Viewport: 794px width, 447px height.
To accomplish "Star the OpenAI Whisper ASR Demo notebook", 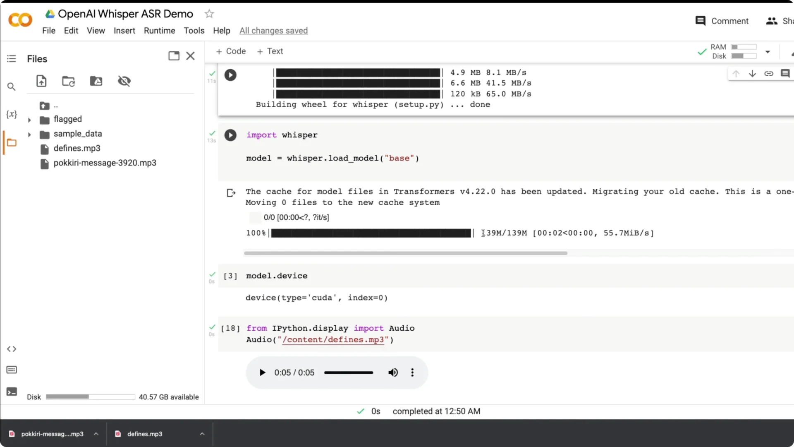I will [209, 14].
